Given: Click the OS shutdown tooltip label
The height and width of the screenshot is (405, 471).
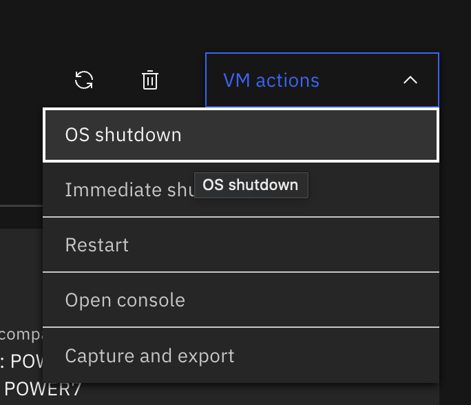Looking at the screenshot, I should tap(251, 185).
